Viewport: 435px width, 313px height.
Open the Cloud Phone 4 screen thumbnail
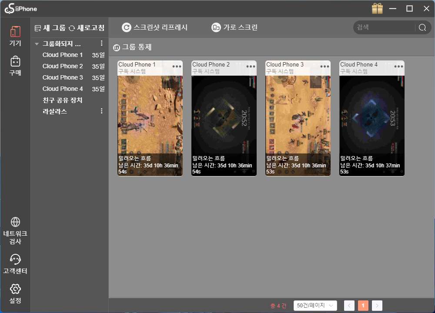[372, 118]
